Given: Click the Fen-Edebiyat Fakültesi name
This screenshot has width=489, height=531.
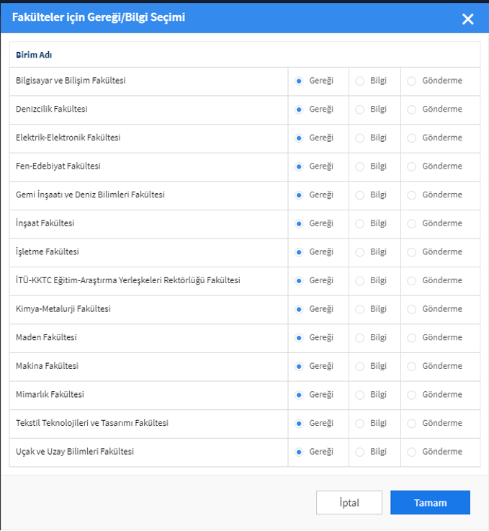Looking at the screenshot, I should pyautogui.click(x=58, y=166).
